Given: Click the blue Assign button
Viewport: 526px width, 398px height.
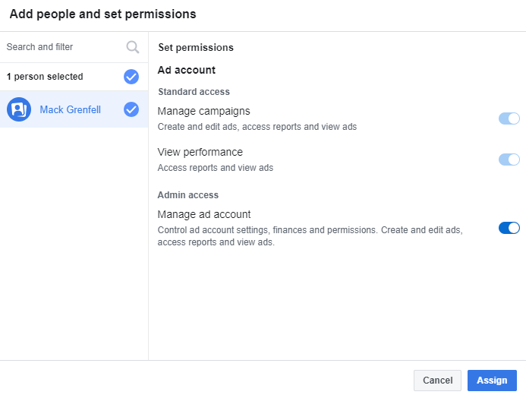Looking at the screenshot, I should pyautogui.click(x=492, y=381).
